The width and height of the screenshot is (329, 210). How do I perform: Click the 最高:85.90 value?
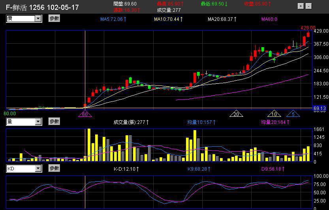[x=170, y=4]
